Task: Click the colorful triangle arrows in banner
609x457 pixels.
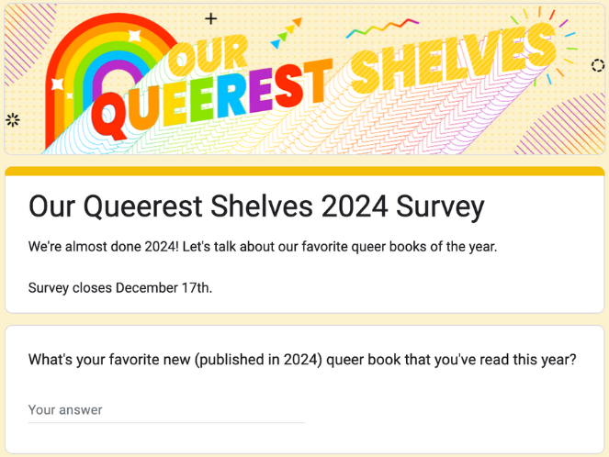Action: [x=287, y=33]
